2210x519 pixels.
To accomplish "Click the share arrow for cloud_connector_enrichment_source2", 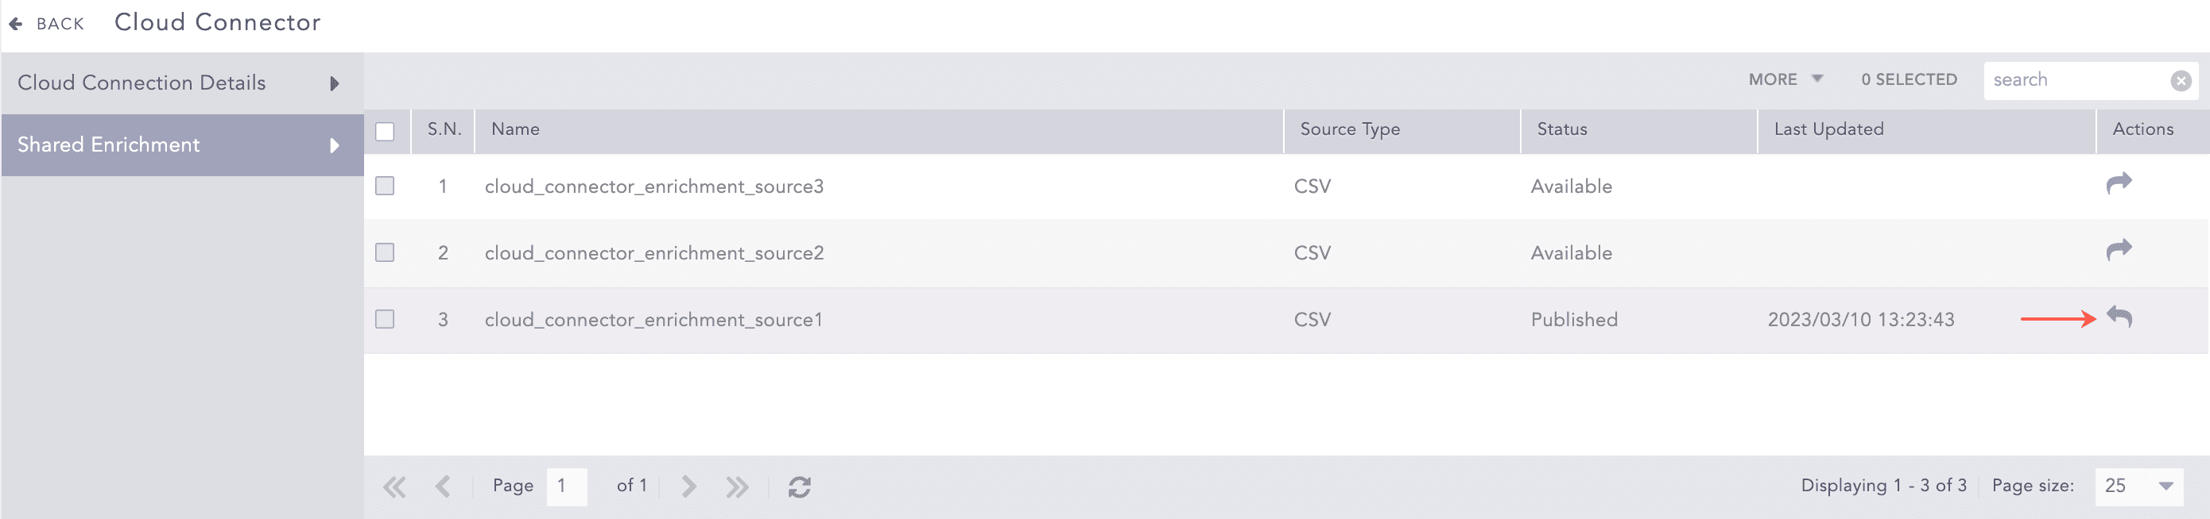I will (2119, 250).
